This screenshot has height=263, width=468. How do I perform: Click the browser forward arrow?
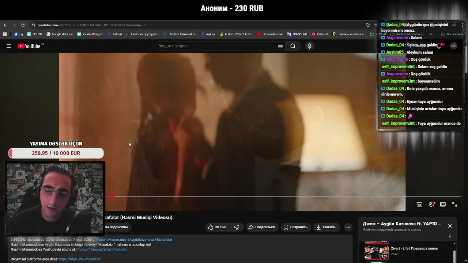pos(14,25)
